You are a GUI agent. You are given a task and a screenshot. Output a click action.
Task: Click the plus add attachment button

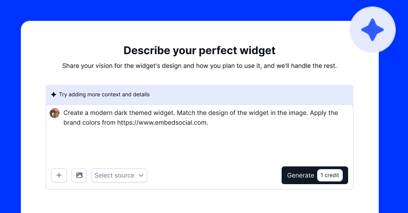(59, 175)
